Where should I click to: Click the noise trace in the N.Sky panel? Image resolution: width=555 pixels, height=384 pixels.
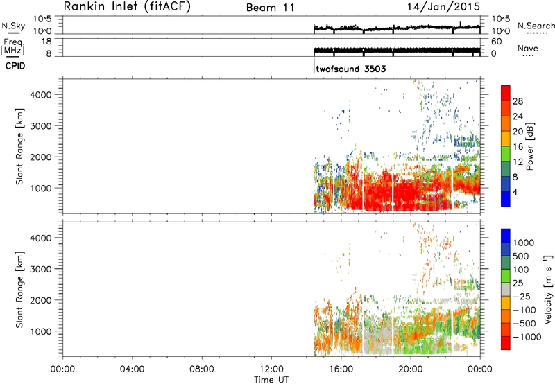point(397,28)
